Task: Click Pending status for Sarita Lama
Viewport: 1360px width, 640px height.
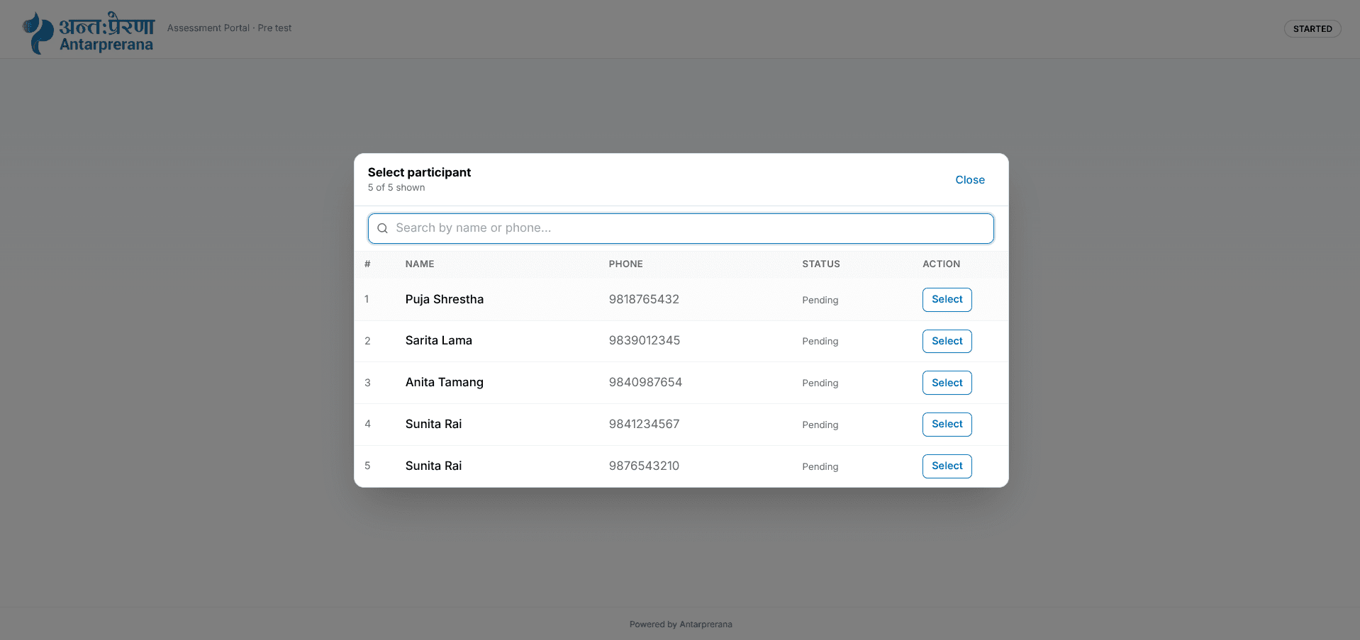Action: pyautogui.click(x=820, y=342)
